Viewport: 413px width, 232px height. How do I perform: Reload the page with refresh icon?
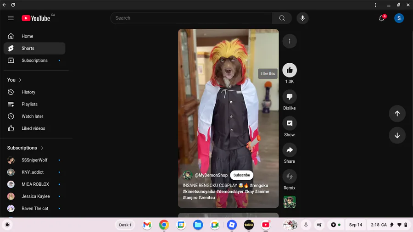pyautogui.click(x=13, y=5)
